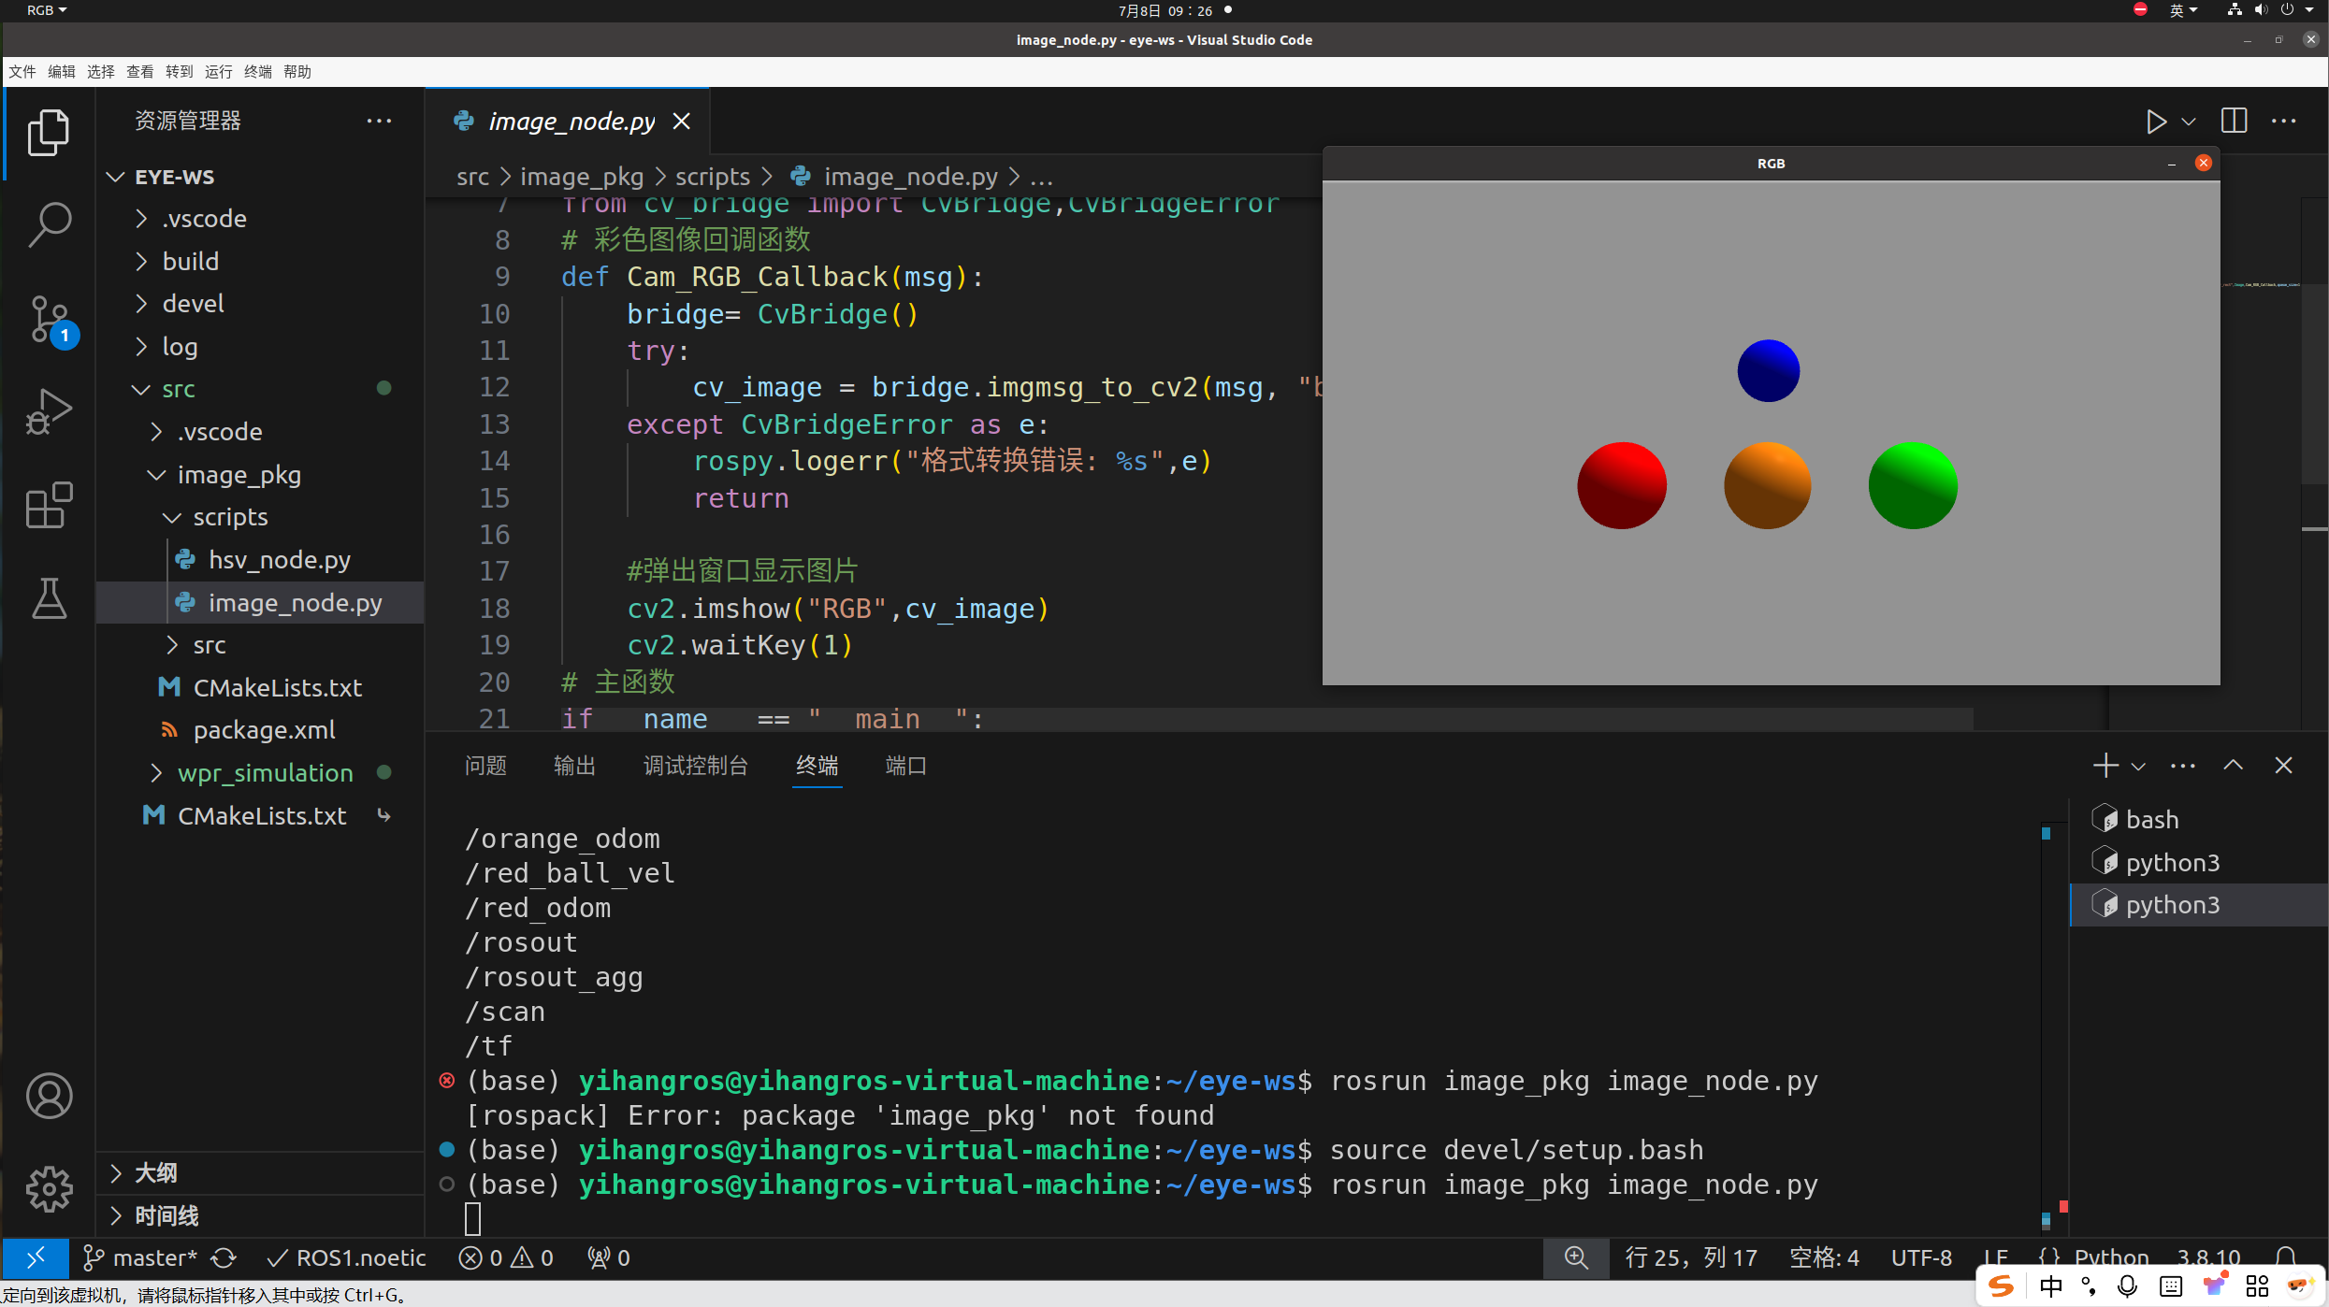2329x1307 pixels.
Task: Open the Extensions view
Action: coord(49,506)
